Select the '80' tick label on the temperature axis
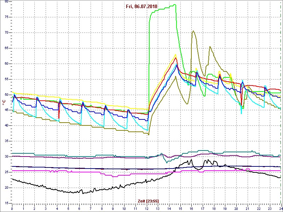This screenshot has width=283, height=212. click(x=6, y=2)
